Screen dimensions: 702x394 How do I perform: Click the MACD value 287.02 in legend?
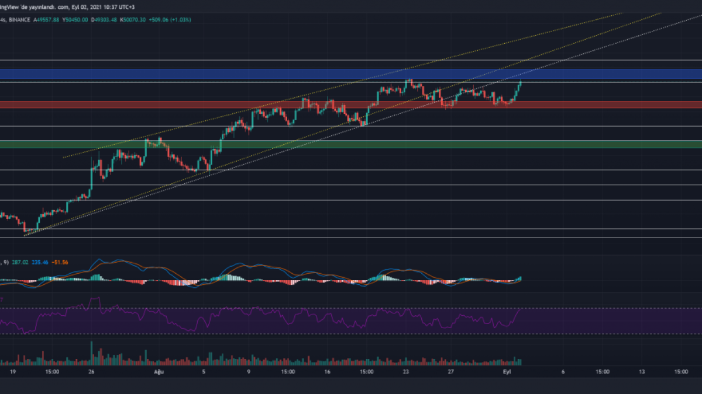point(20,262)
